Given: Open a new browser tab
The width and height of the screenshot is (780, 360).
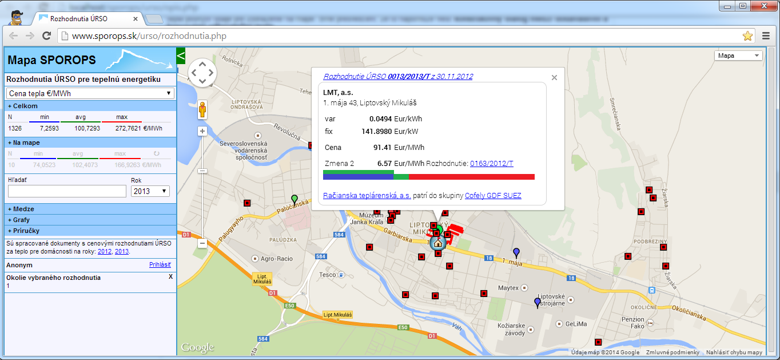Looking at the screenshot, I should click(x=153, y=19).
